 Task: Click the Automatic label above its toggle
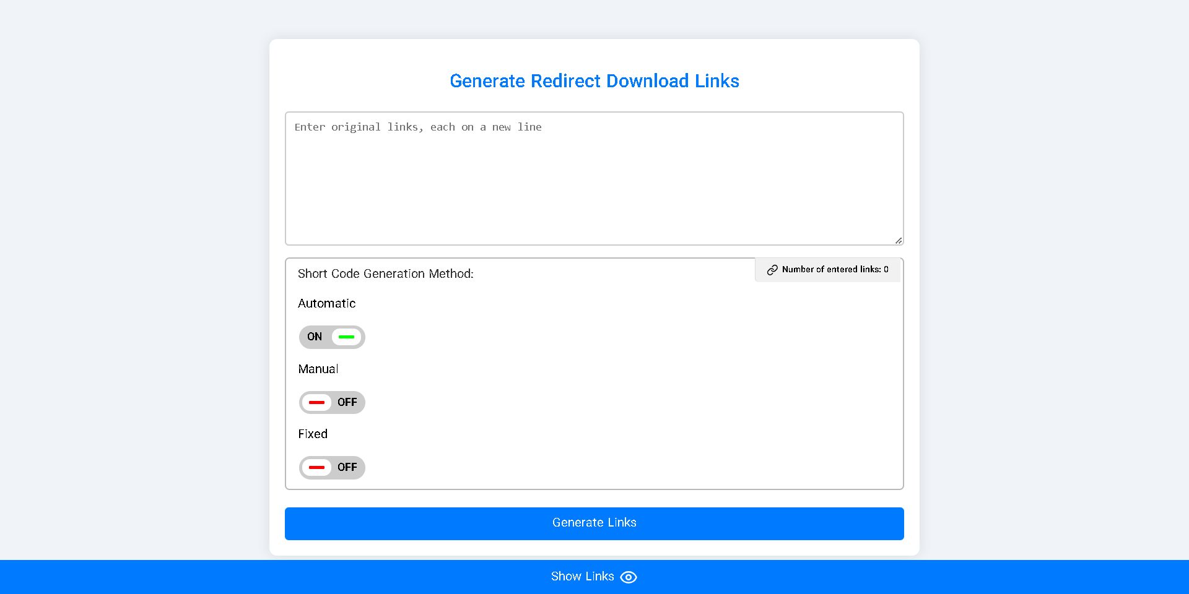pos(326,304)
